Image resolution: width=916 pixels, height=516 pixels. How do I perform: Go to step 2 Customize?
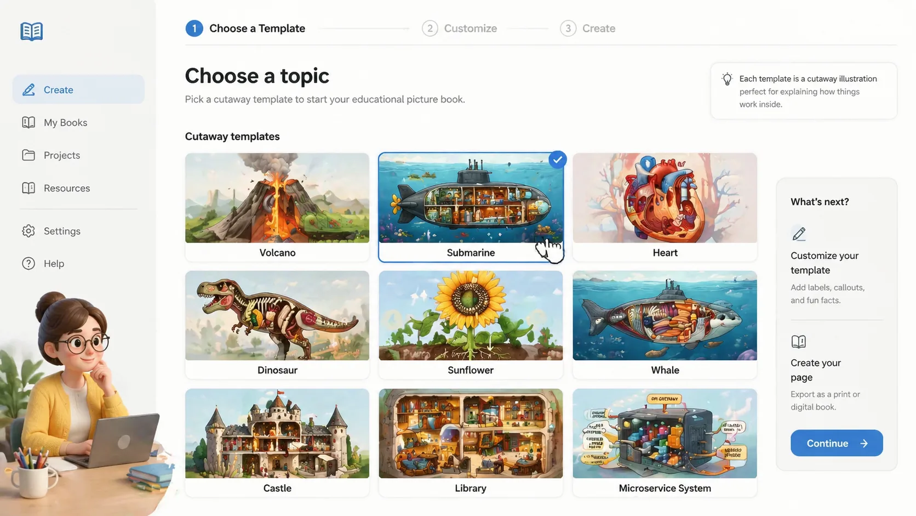tap(459, 29)
